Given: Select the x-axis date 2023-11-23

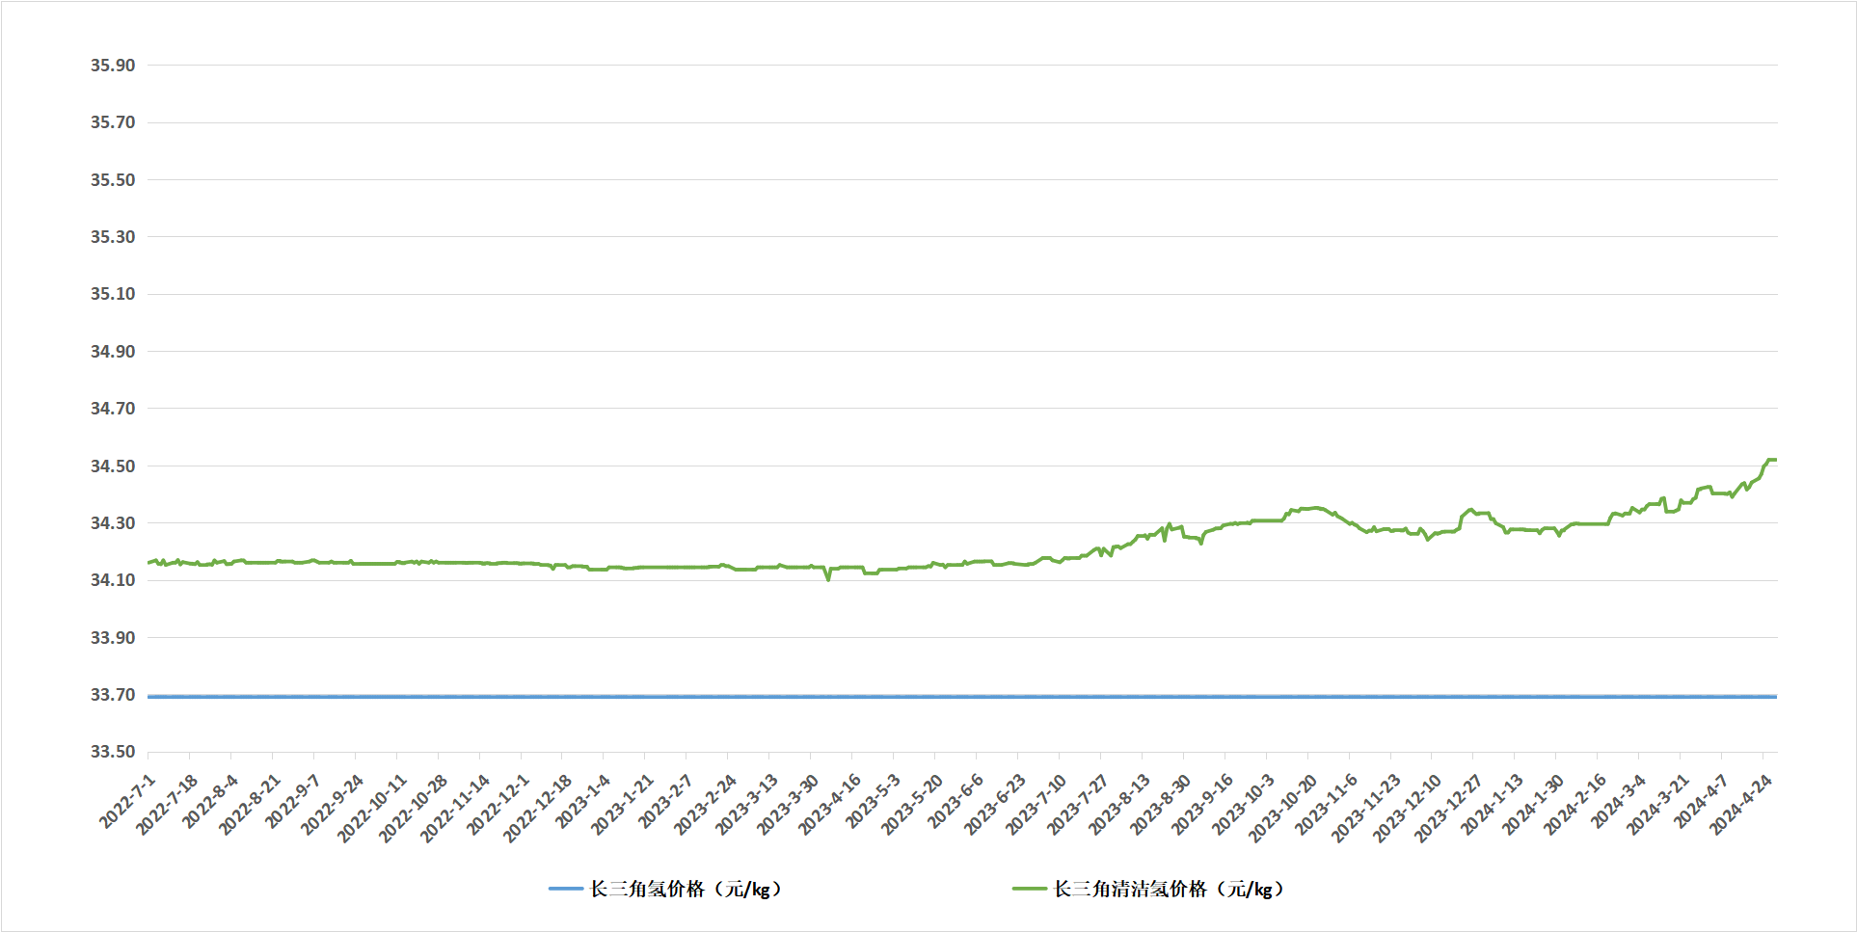Looking at the screenshot, I should (x=1365, y=808).
